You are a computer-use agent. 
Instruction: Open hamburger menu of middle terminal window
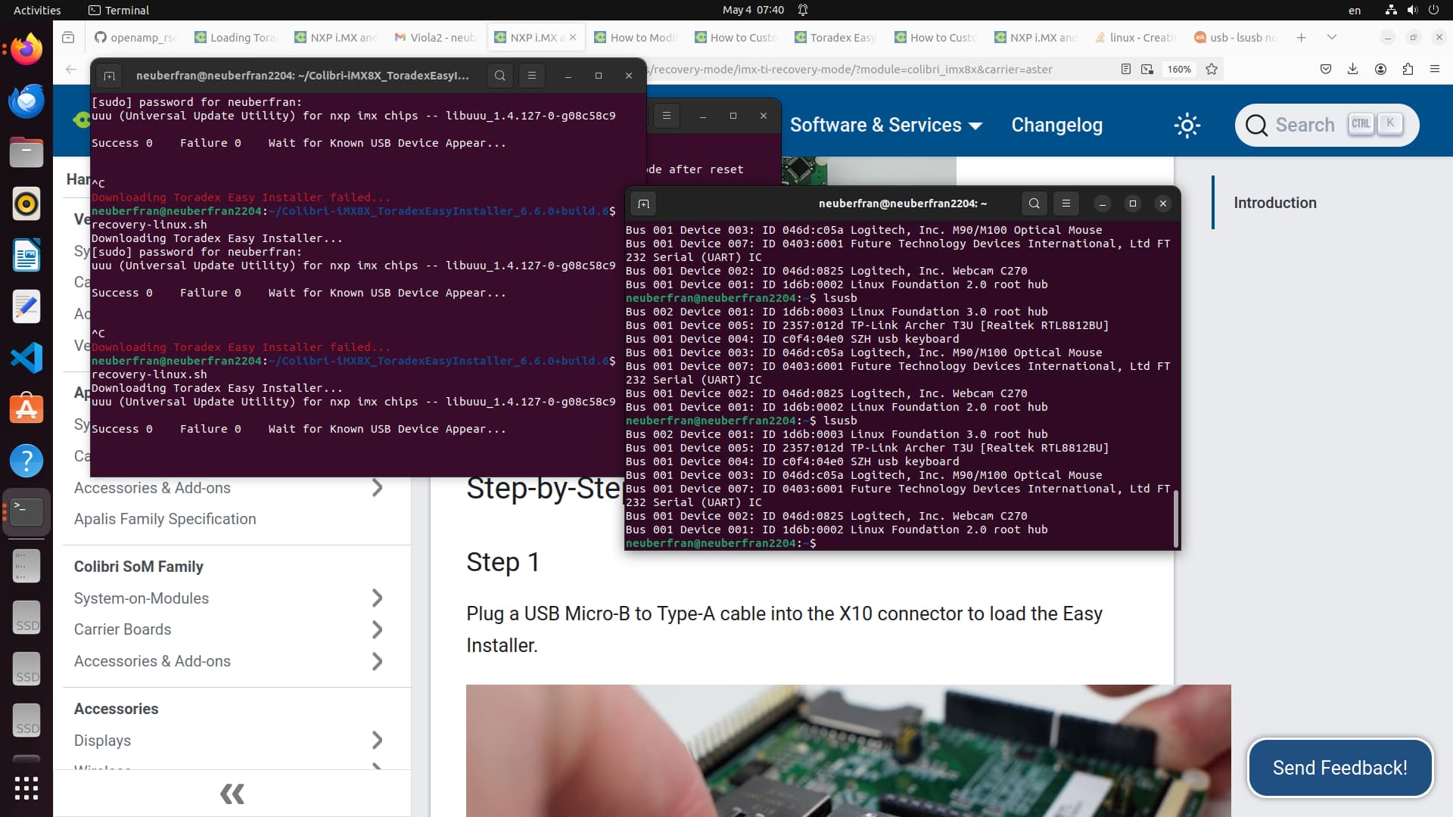667,116
